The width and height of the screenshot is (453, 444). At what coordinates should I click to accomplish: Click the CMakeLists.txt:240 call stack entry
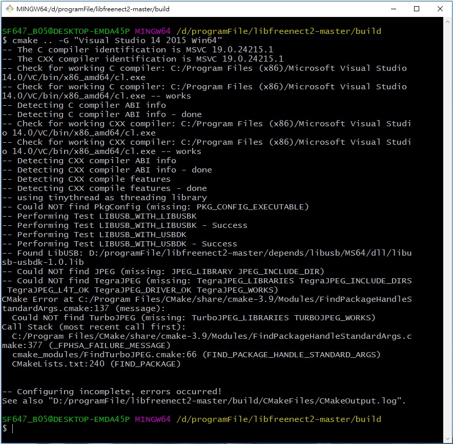pos(96,364)
